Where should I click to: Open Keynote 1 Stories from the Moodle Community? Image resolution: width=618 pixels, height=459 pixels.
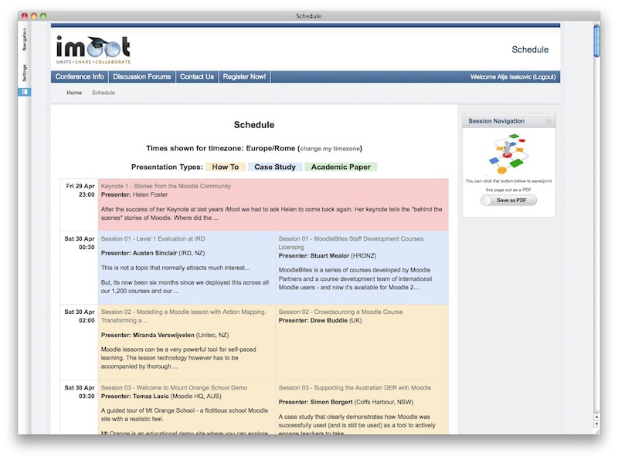[166, 186]
